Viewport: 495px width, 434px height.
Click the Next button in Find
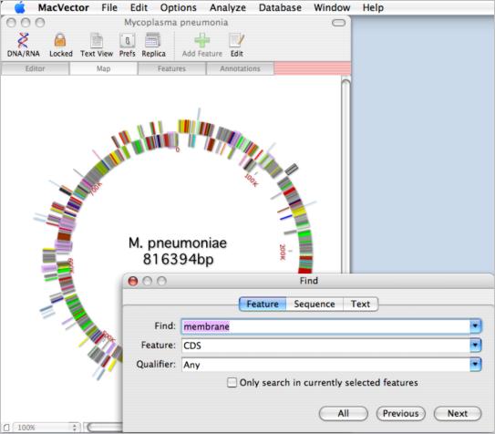458,413
